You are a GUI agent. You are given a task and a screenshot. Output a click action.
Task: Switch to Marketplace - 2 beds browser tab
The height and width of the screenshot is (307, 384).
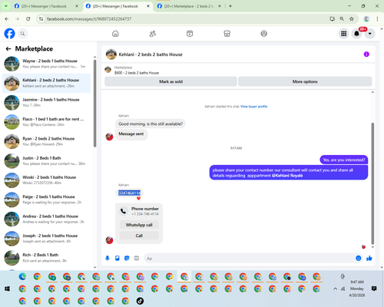click(x=189, y=6)
